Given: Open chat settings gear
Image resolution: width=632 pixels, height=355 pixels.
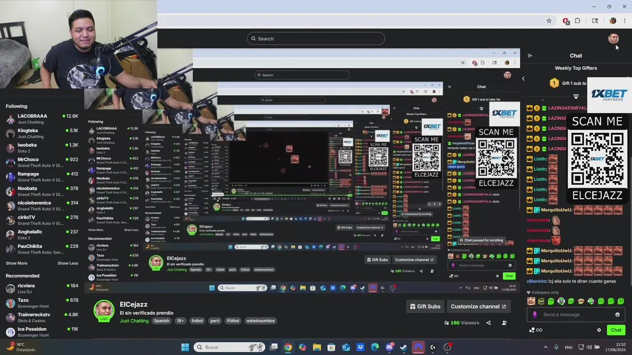Looking at the screenshot, I should (x=599, y=330).
